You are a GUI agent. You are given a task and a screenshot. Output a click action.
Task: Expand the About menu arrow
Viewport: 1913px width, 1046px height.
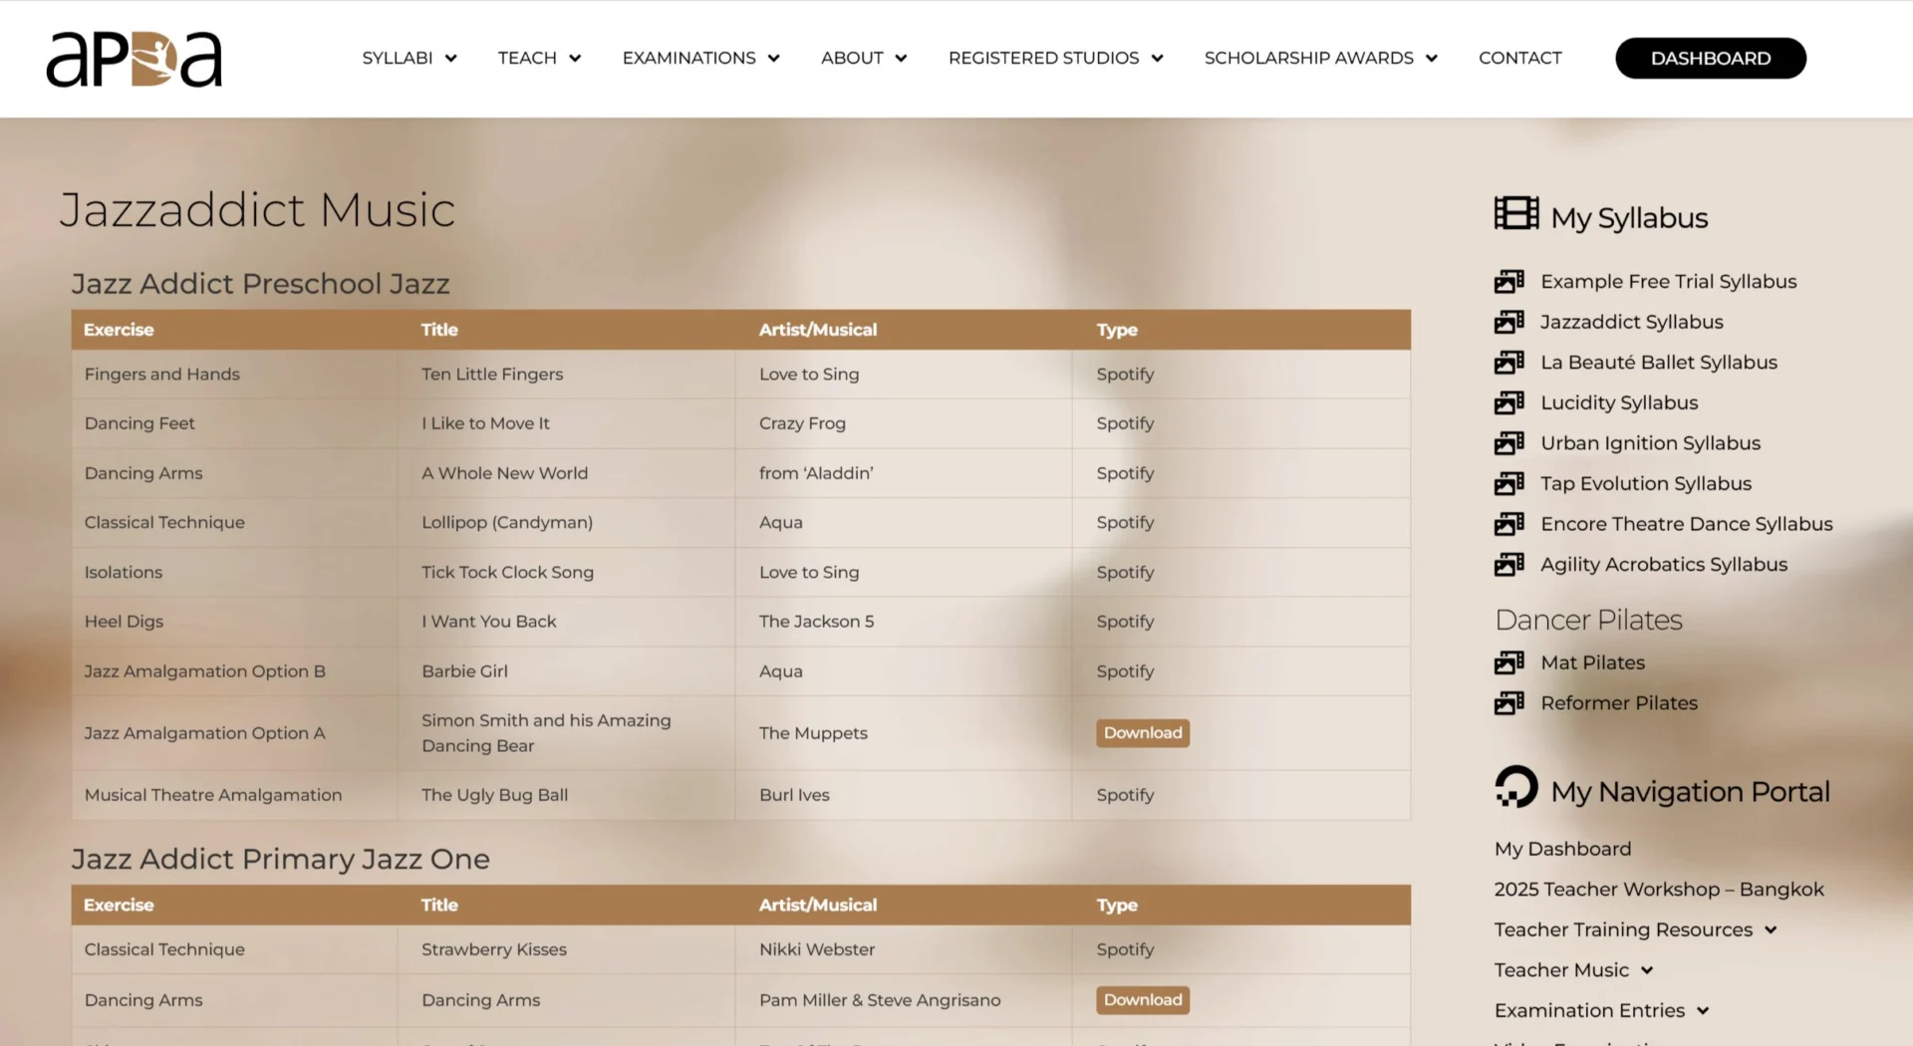[901, 59]
